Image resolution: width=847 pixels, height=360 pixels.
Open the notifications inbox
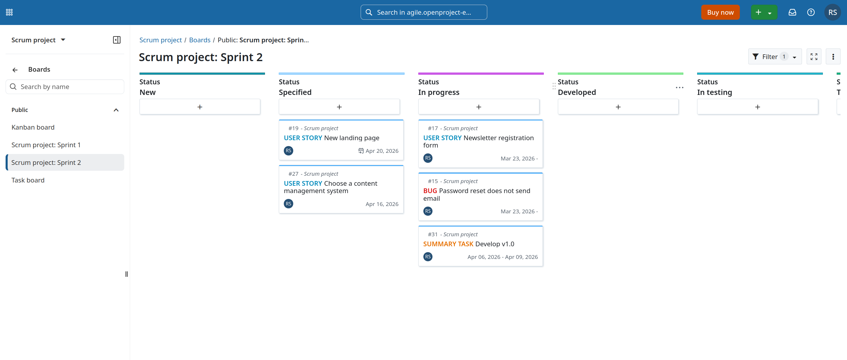pos(792,12)
